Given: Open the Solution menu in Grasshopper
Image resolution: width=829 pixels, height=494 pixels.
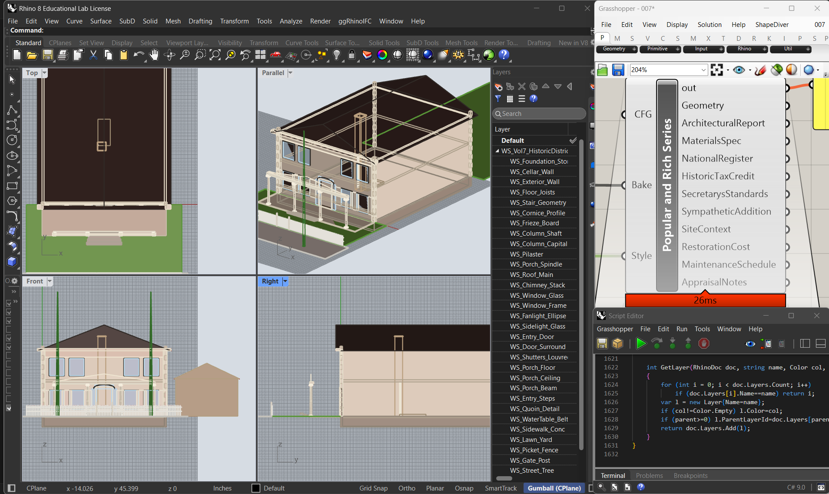Looking at the screenshot, I should click(710, 25).
